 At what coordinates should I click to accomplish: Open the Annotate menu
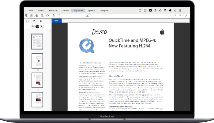(53, 10)
